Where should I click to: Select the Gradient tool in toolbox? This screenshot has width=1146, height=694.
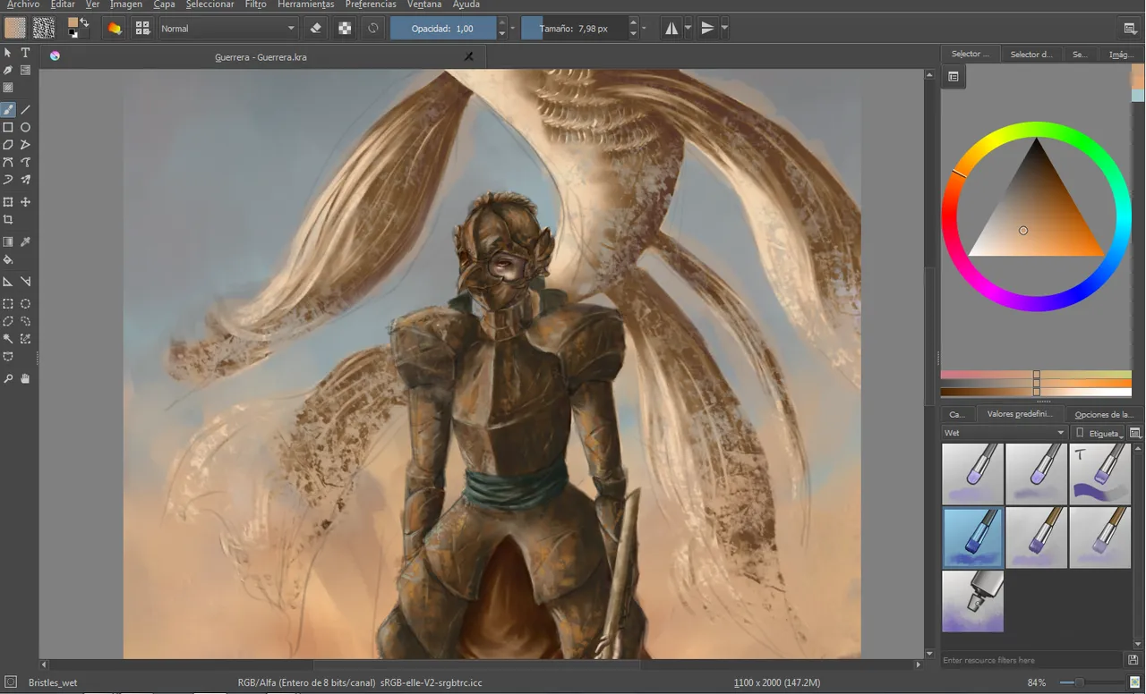(8, 242)
